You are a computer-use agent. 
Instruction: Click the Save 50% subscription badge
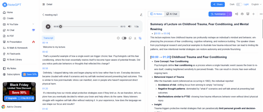tap(30, 74)
